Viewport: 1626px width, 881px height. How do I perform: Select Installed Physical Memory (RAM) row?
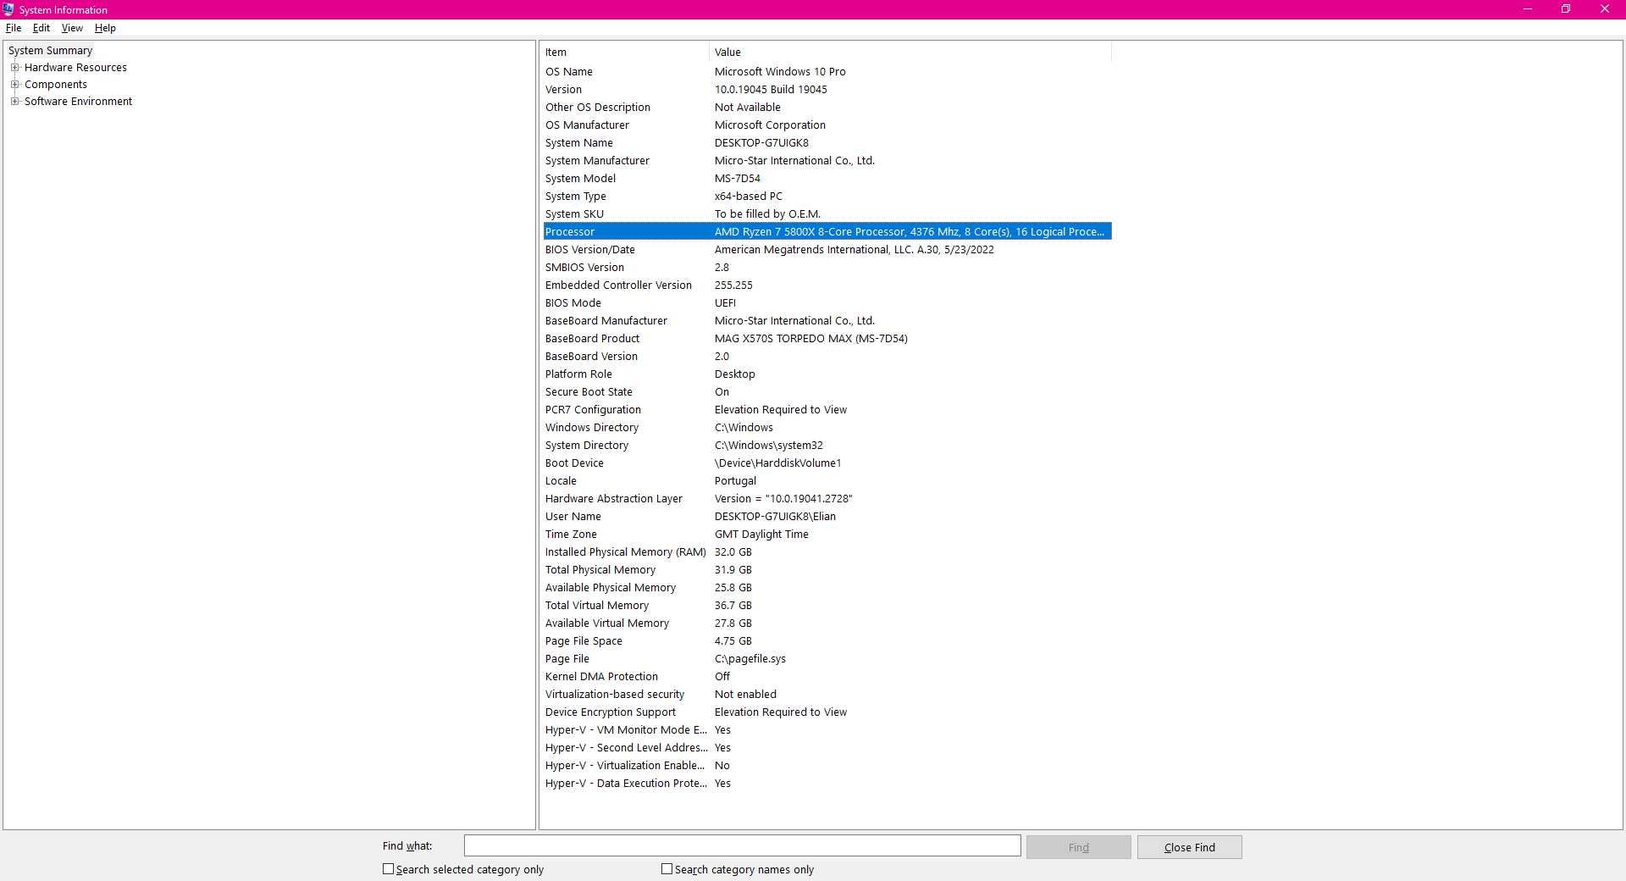point(827,552)
